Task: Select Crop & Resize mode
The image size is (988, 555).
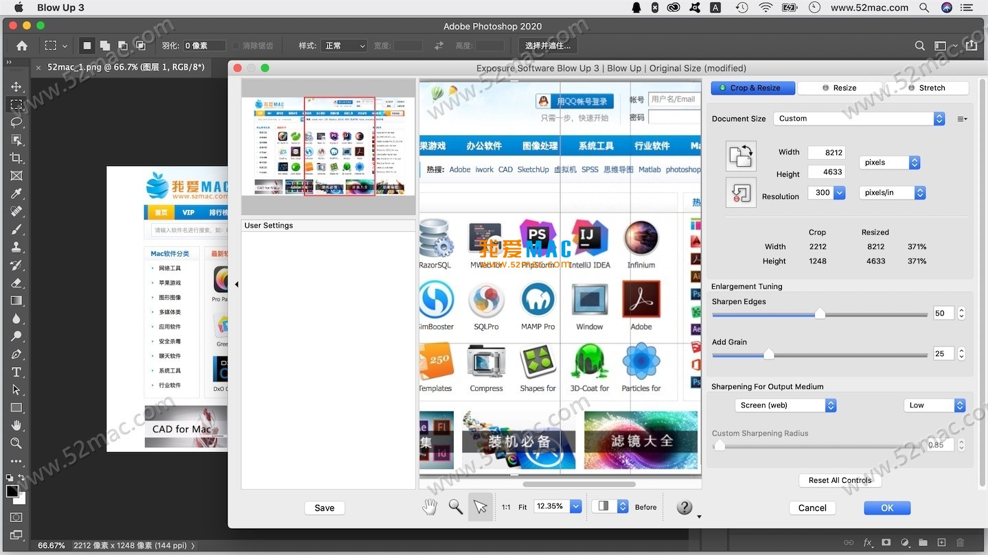Action: (753, 88)
